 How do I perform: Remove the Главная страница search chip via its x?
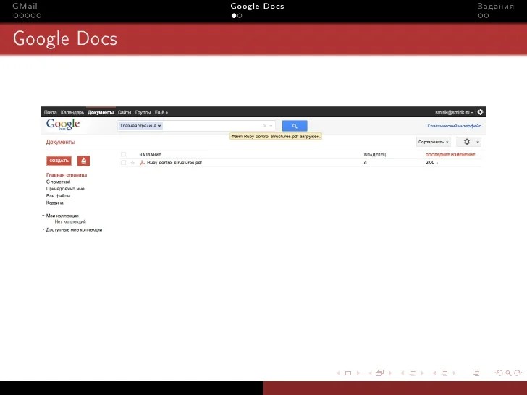point(159,126)
